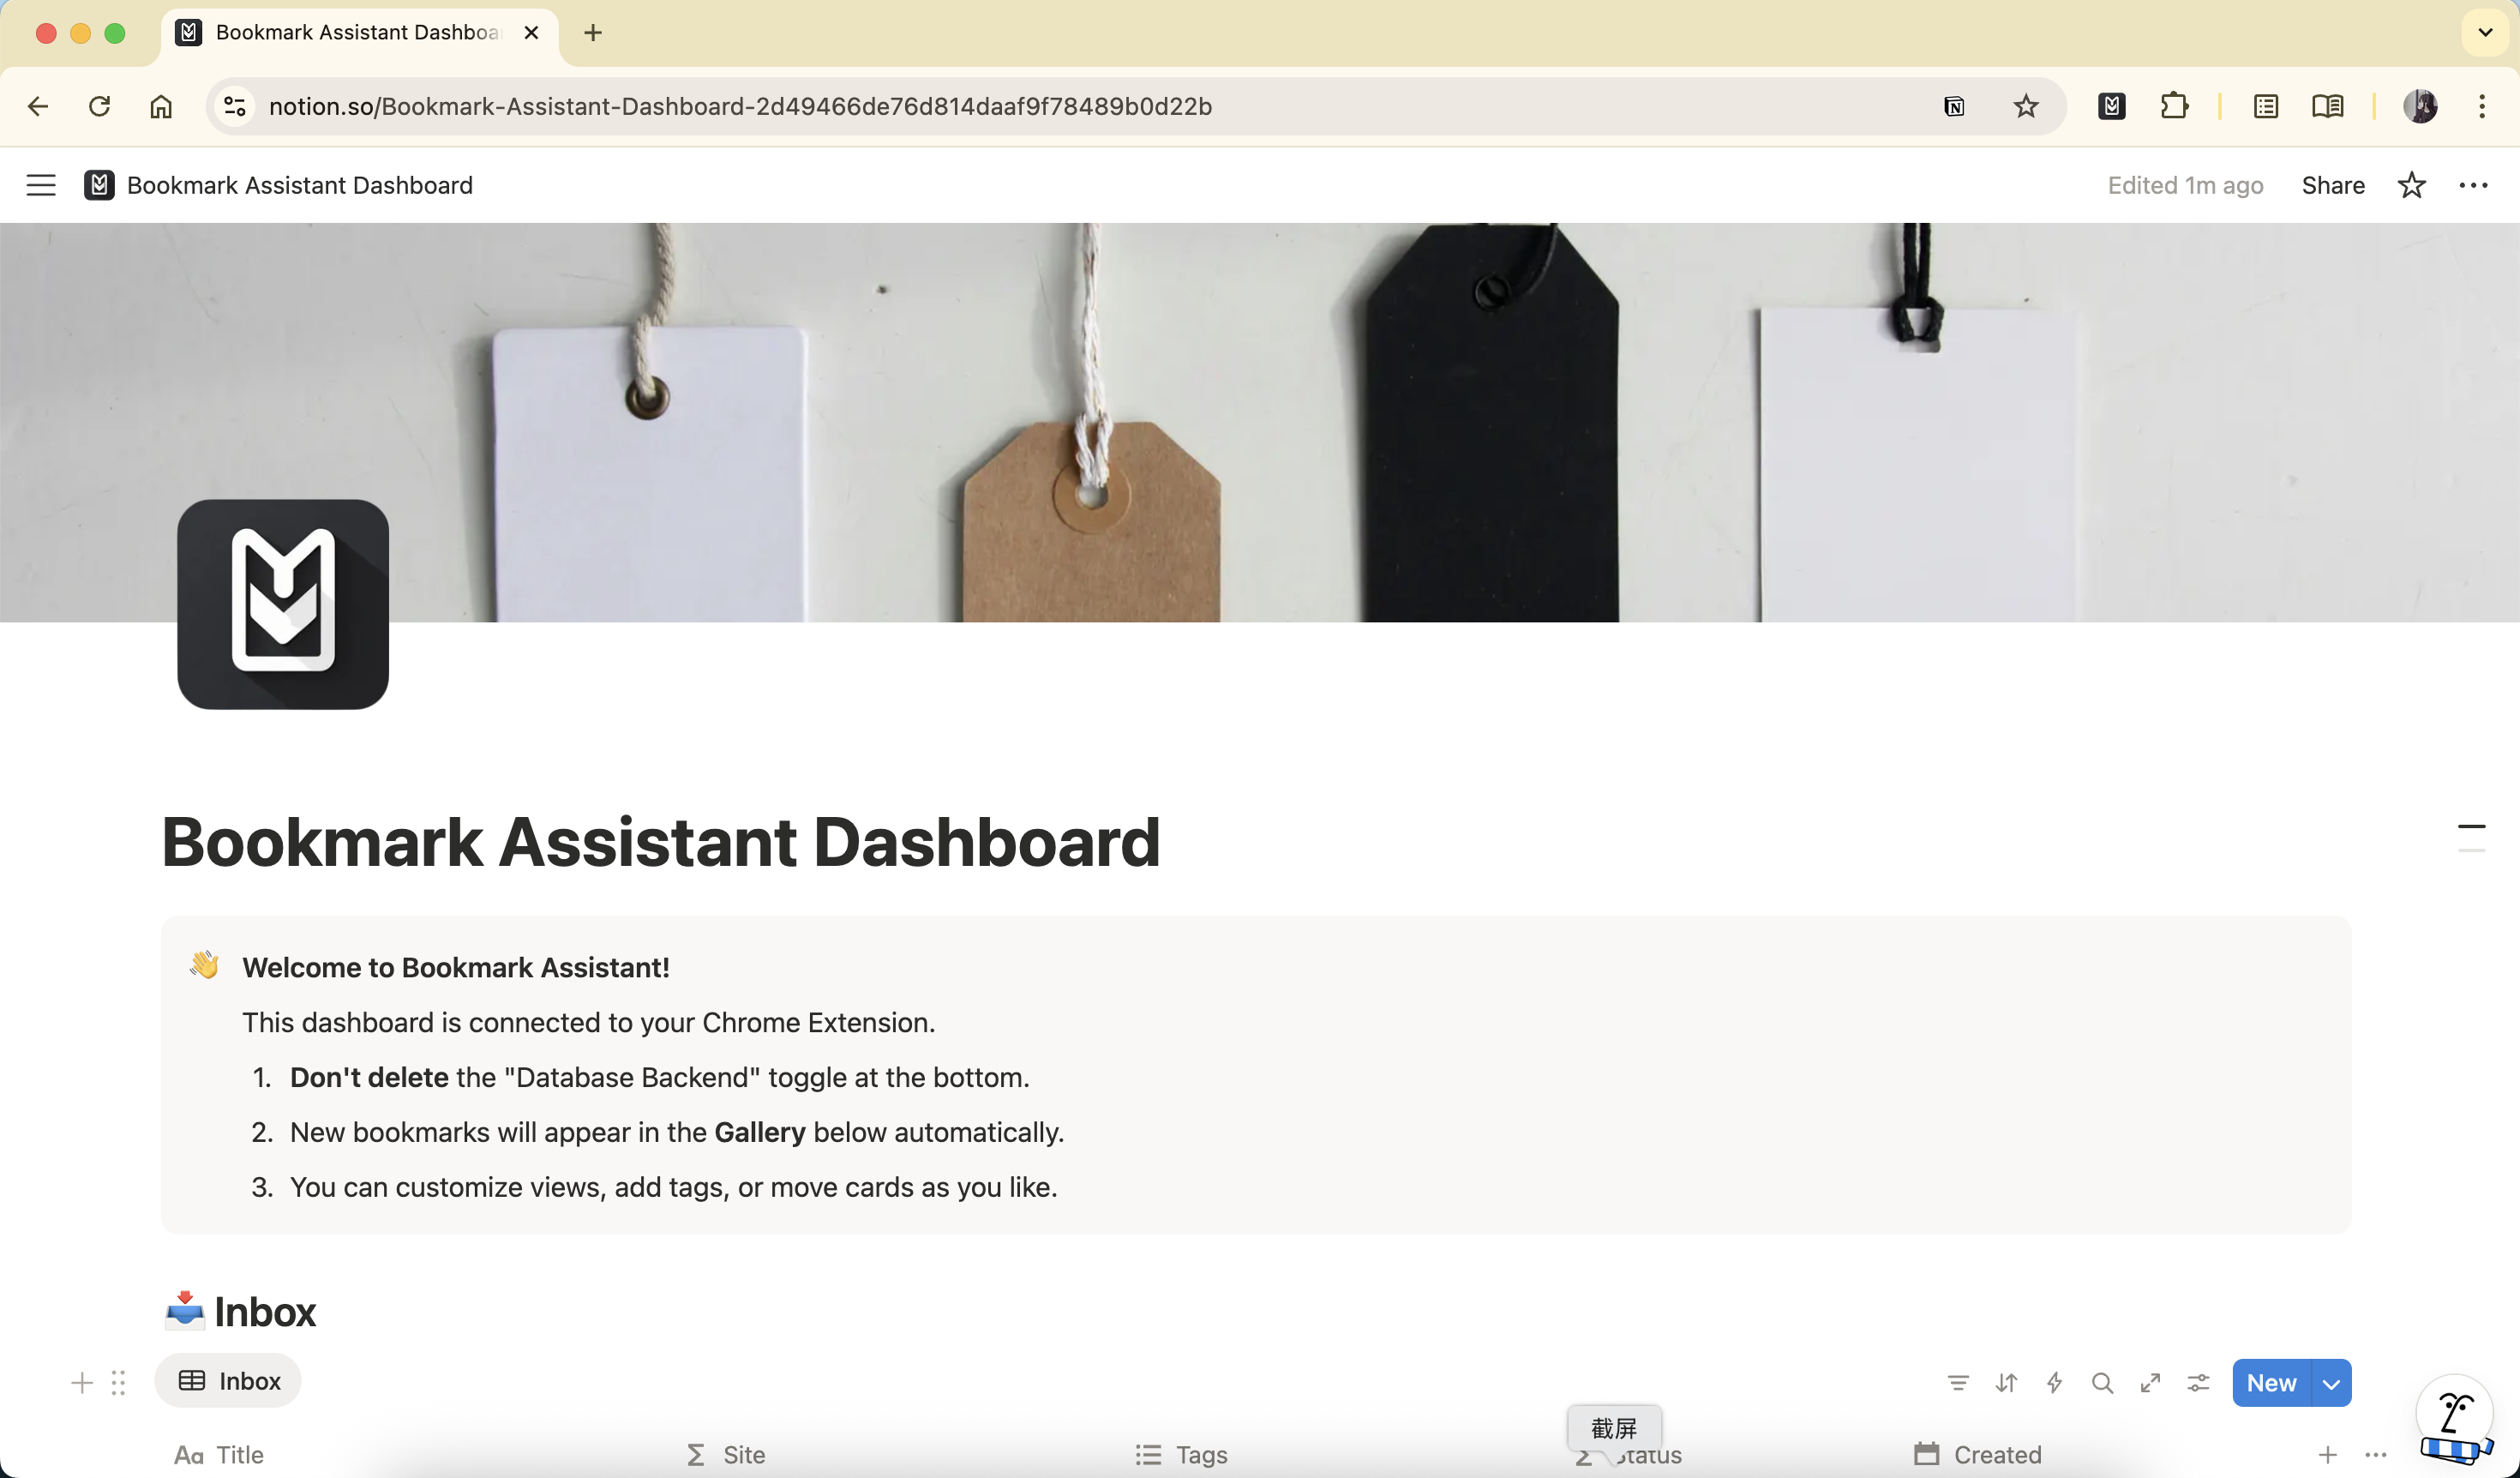2520x1478 pixels.
Task: Open the page options with the ellipsis menu
Action: coord(2474,185)
